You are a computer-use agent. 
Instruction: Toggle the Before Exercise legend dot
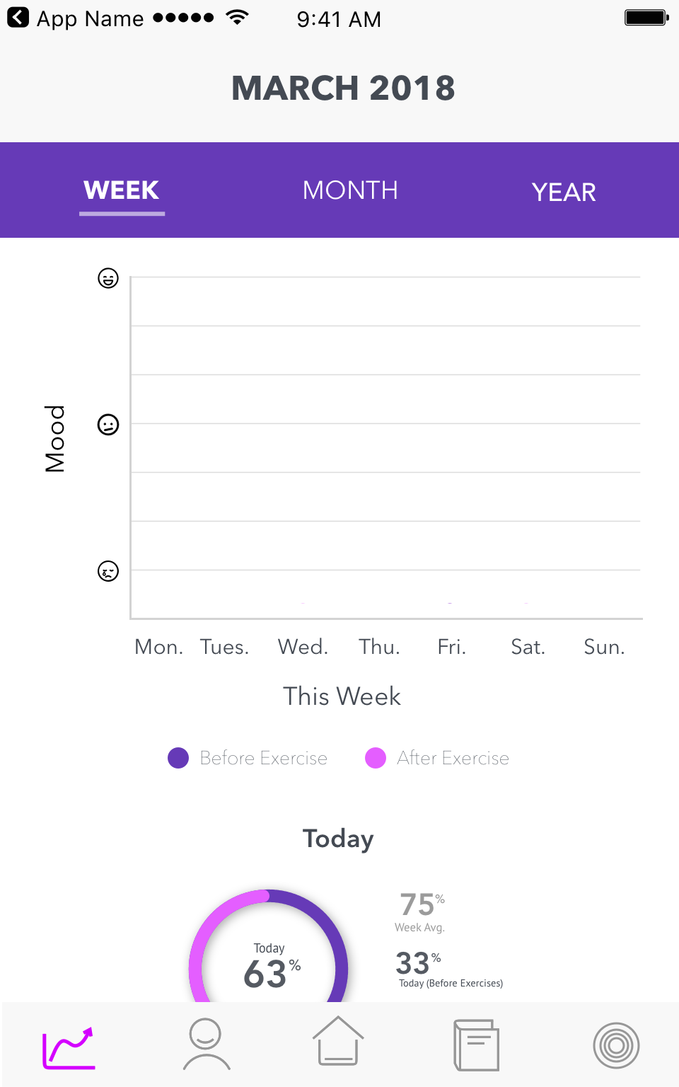[x=178, y=758]
